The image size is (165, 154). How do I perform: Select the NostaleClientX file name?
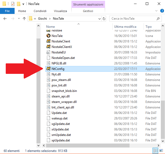pyautogui.click(x=62, y=47)
